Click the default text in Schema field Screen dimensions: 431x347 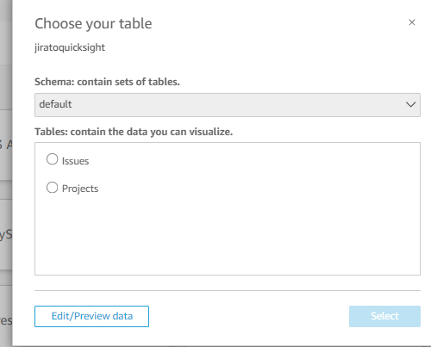click(55, 104)
